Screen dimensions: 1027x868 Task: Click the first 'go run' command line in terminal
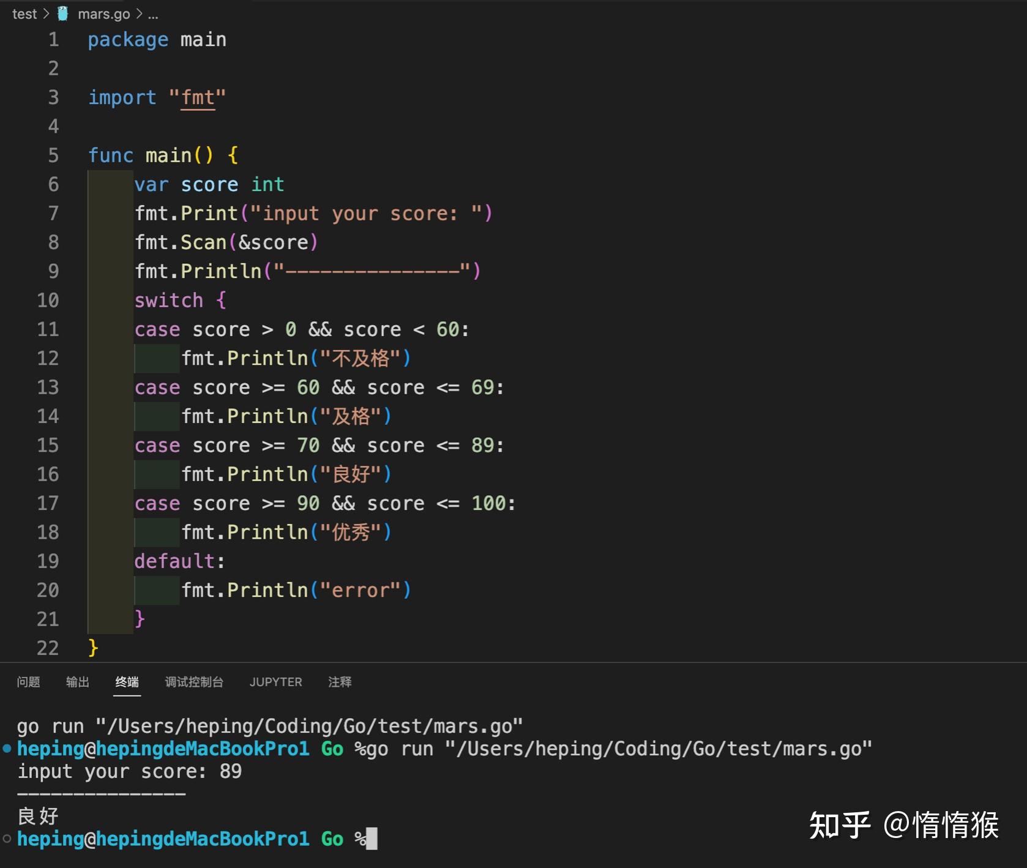coord(270,727)
